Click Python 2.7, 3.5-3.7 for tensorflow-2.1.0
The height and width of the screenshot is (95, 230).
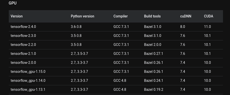pyautogui.click(x=79, y=54)
